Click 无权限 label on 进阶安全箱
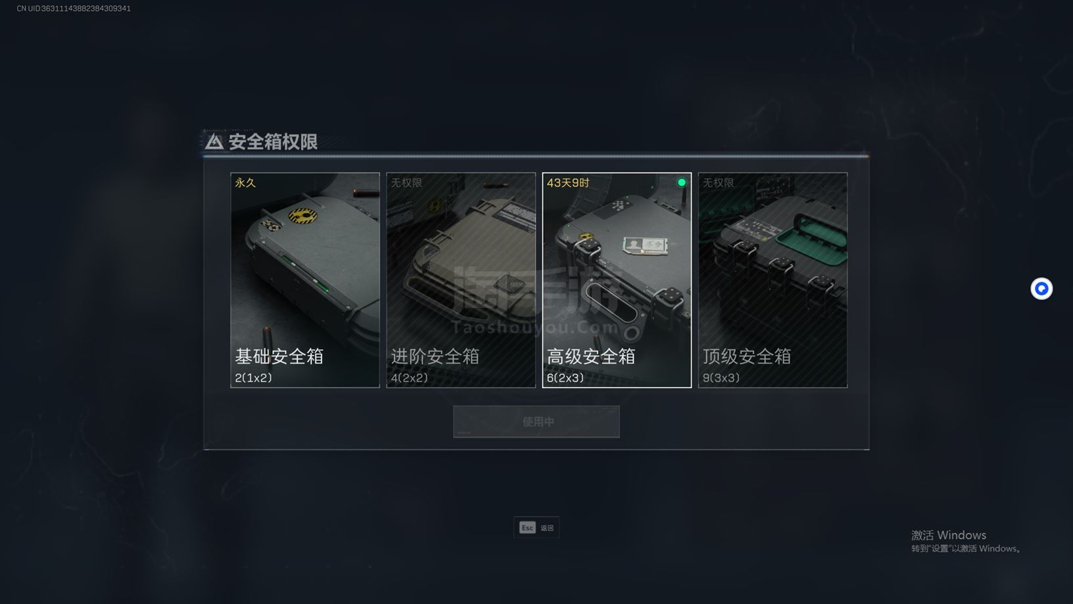Image resolution: width=1073 pixels, height=604 pixels. (x=406, y=183)
